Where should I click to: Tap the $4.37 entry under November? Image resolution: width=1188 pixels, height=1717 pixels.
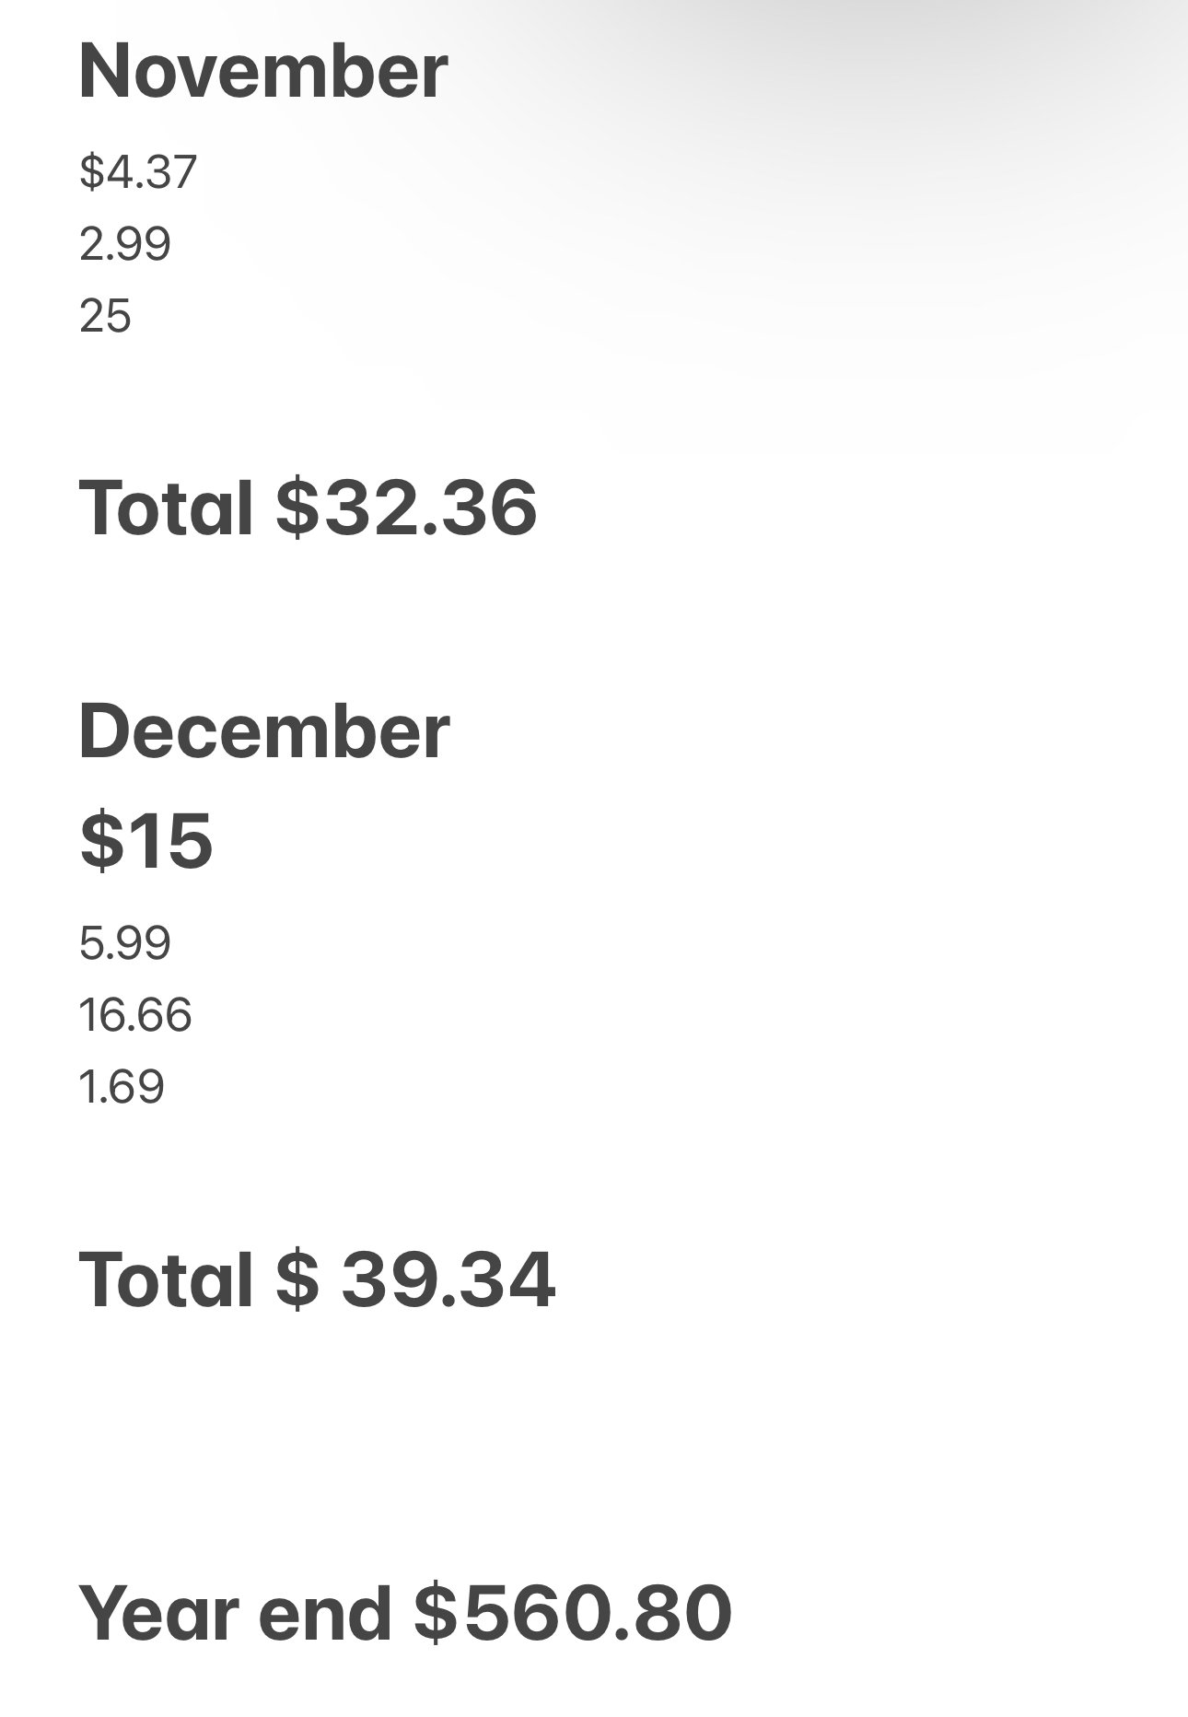[x=138, y=172]
